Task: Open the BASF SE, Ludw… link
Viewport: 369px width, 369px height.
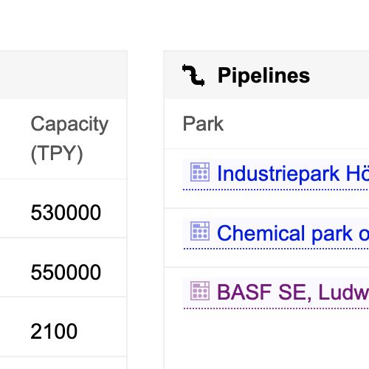Action: point(293,292)
